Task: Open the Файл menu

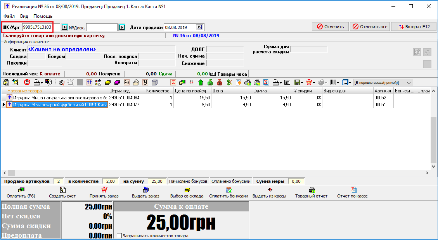Action: 9,16
